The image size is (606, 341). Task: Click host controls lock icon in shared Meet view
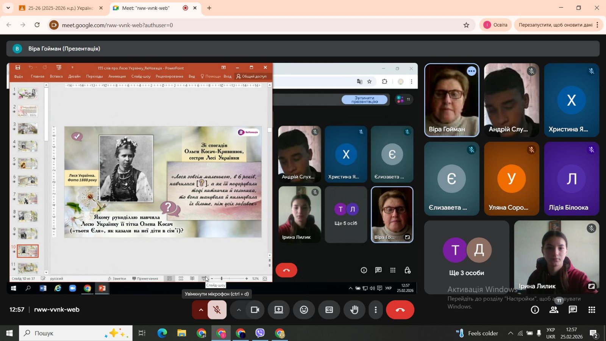(x=408, y=270)
